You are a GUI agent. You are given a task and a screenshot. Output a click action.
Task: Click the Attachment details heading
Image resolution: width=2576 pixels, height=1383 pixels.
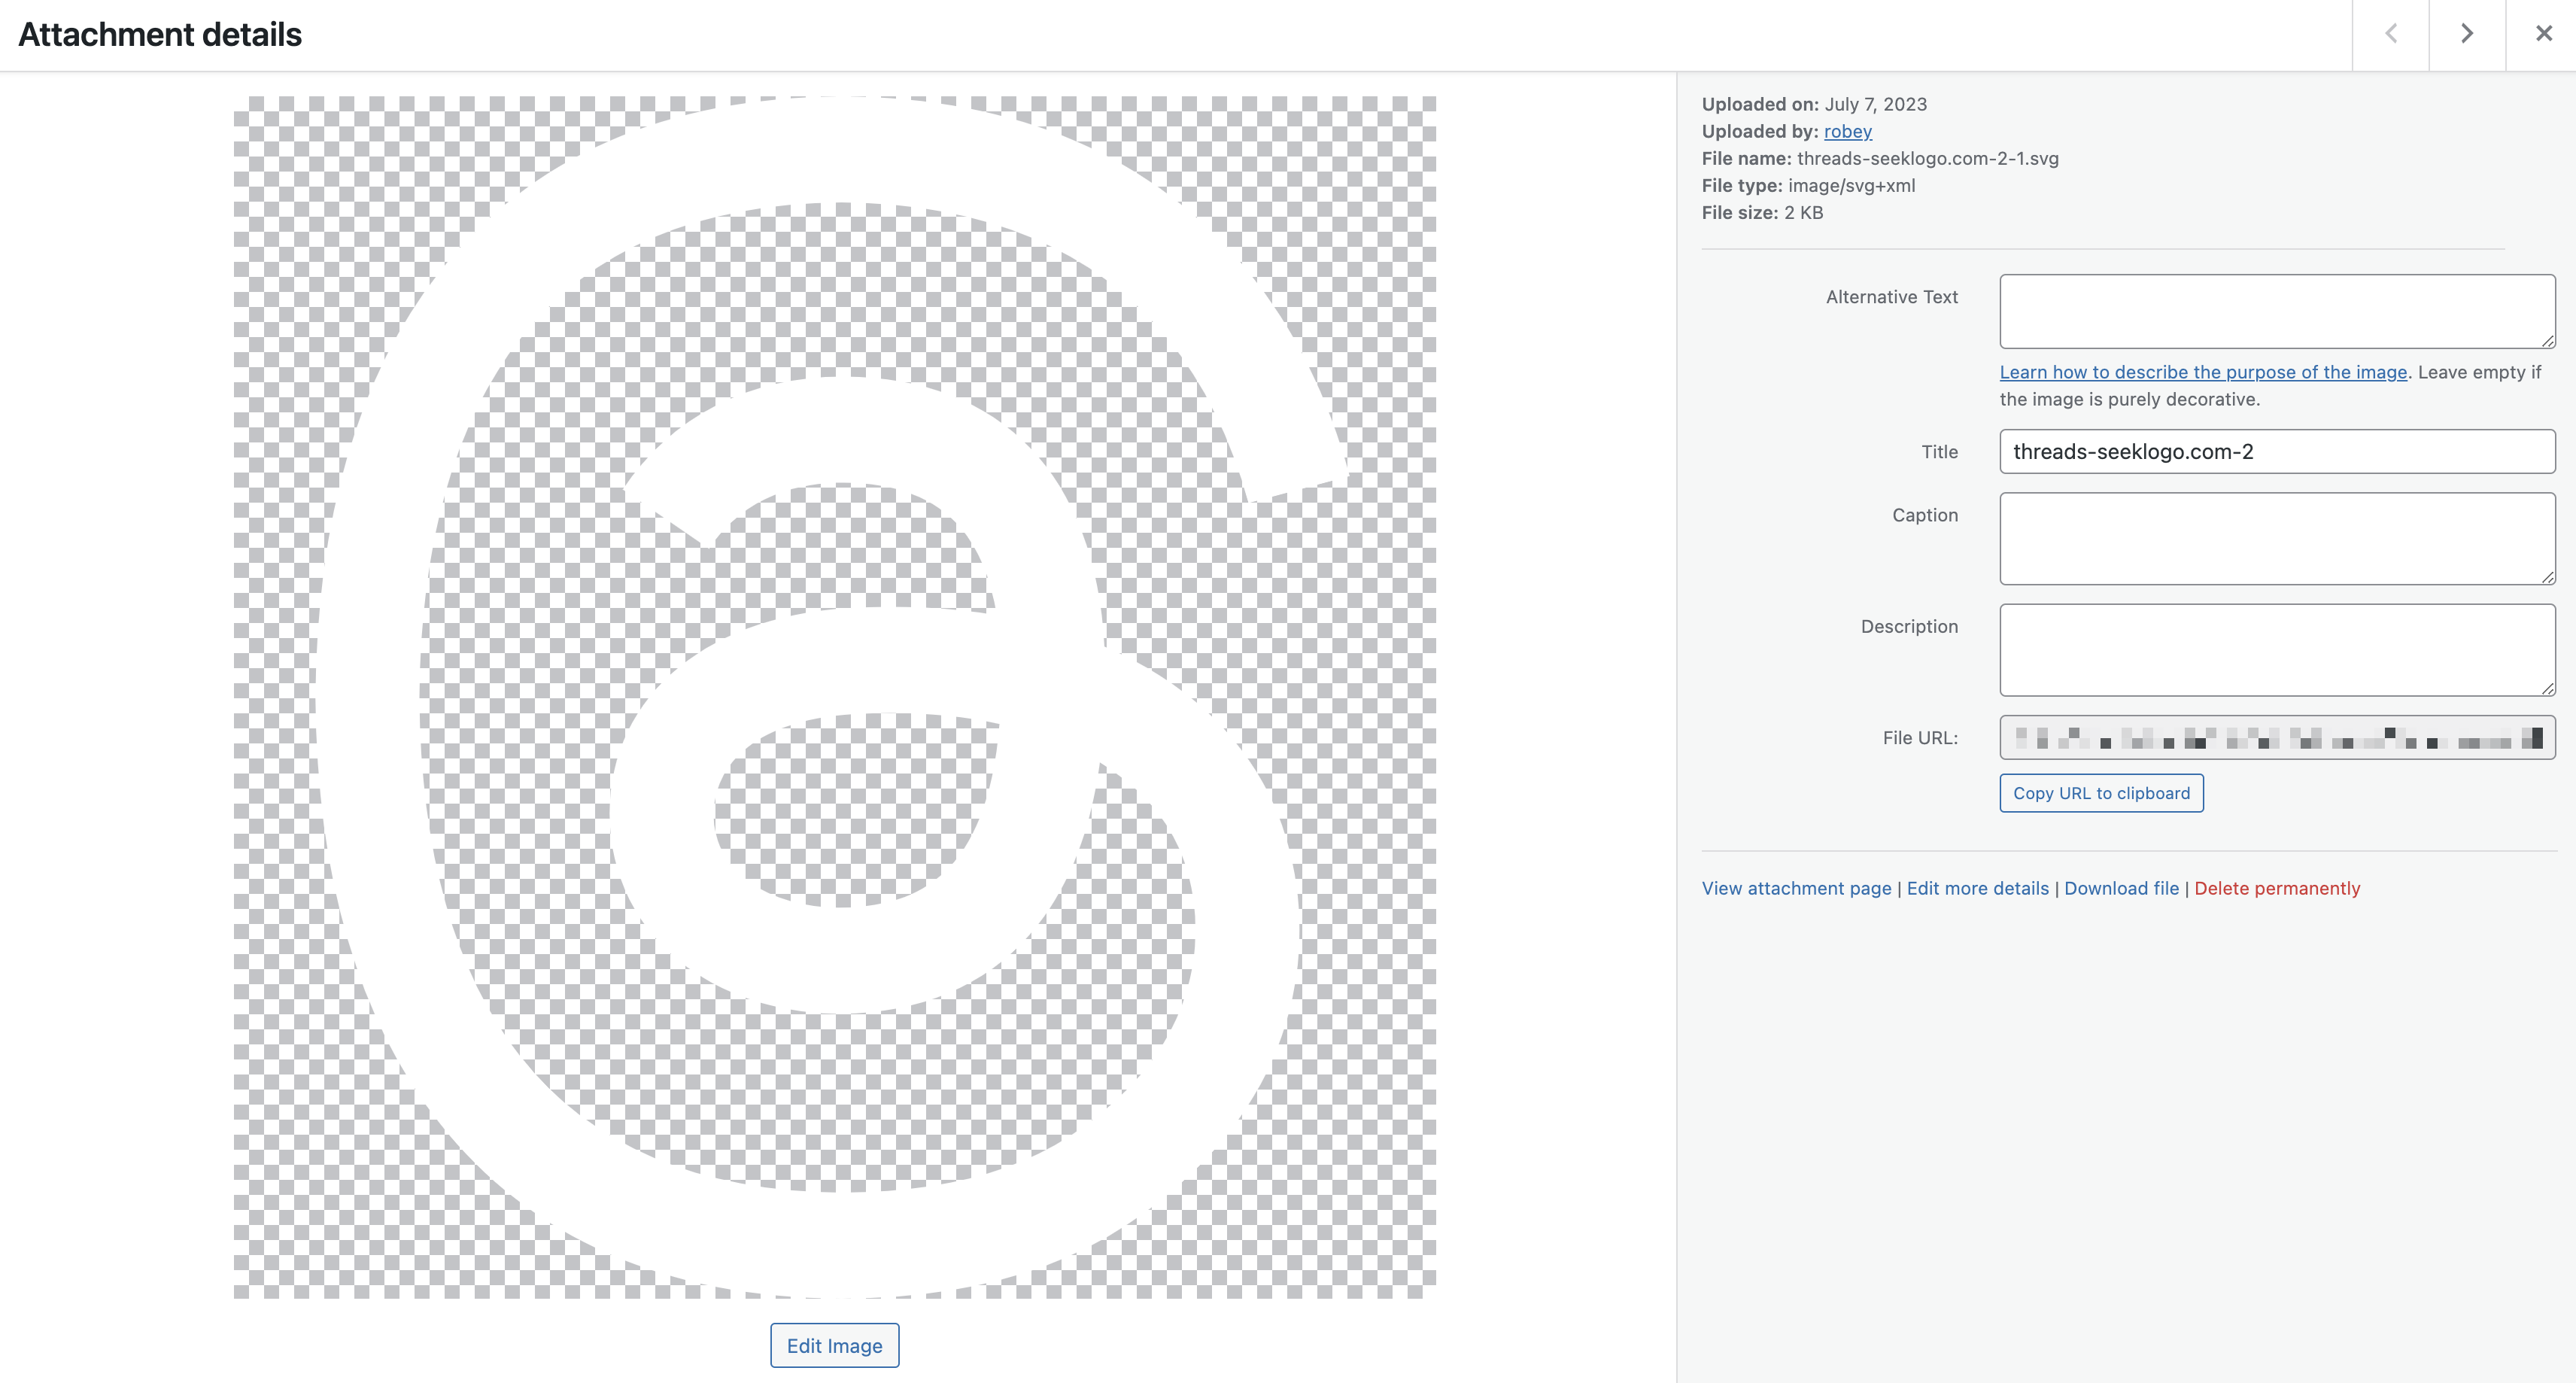coord(160,34)
